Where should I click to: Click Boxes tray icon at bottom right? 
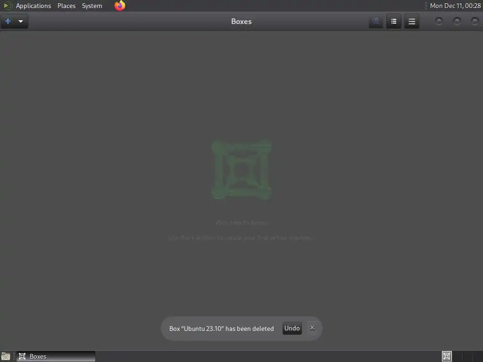click(x=447, y=356)
